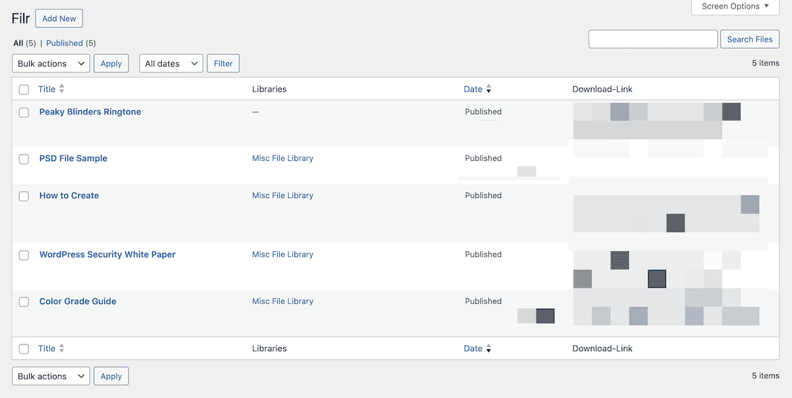Click inside the search input field
The width and height of the screenshot is (792, 398).
pyautogui.click(x=653, y=39)
